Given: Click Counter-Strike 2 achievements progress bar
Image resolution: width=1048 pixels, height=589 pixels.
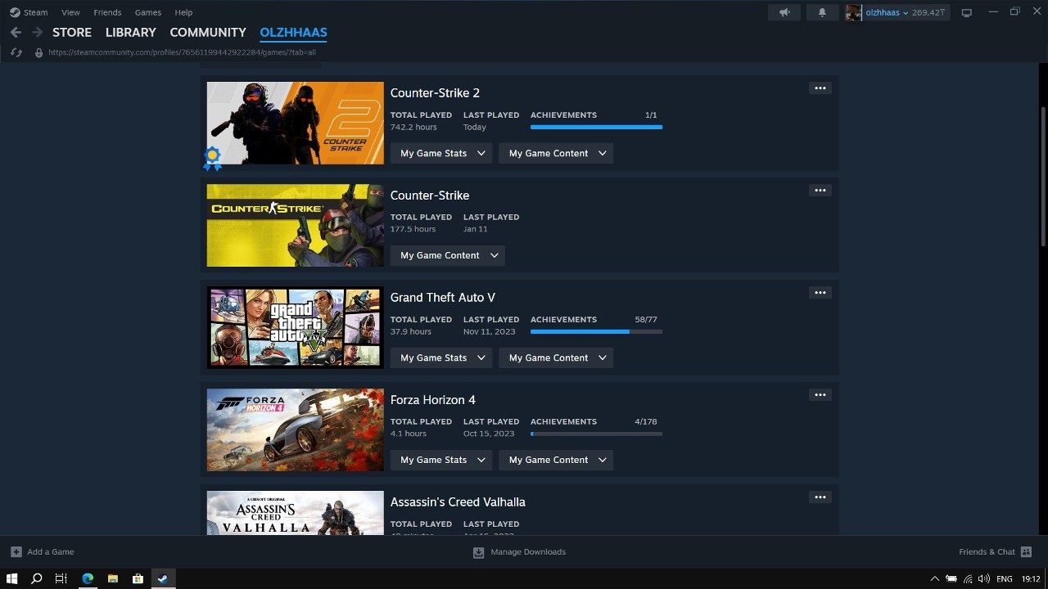Looking at the screenshot, I should pyautogui.click(x=596, y=127).
